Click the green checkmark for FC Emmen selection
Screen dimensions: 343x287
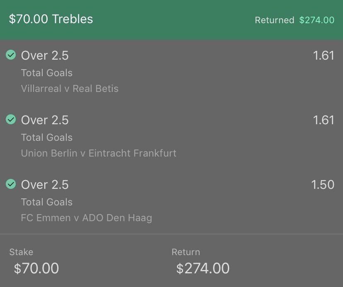coord(11,184)
